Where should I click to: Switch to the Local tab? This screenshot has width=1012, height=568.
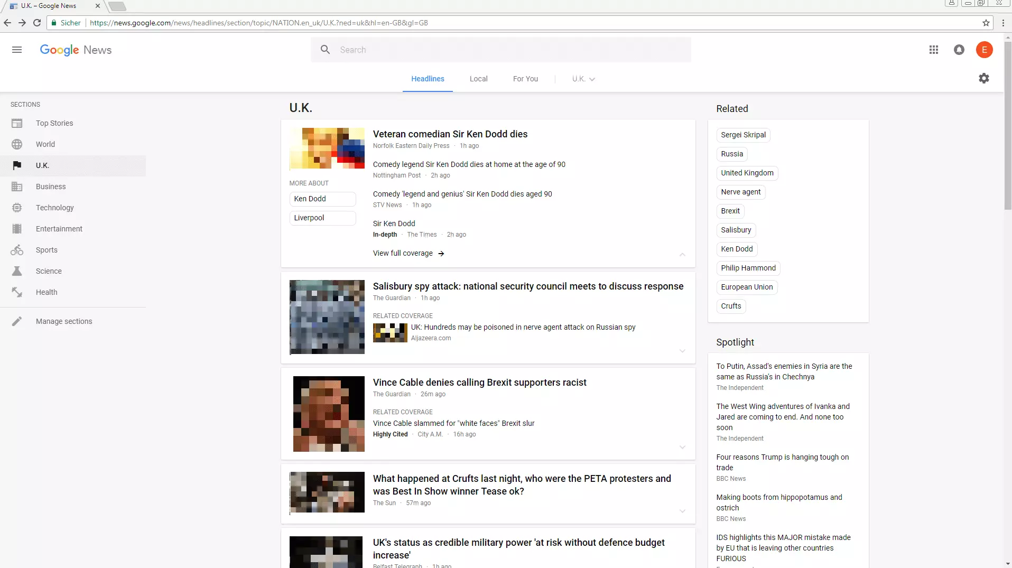478,79
